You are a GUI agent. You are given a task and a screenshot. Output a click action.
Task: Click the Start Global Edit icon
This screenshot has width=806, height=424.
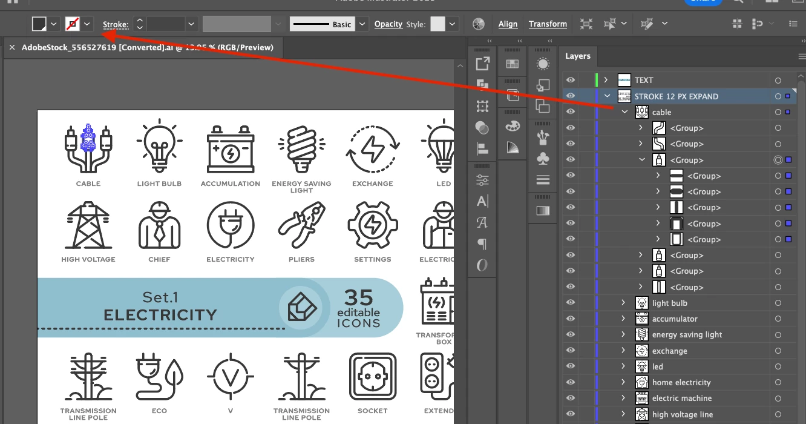tap(647, 24)
